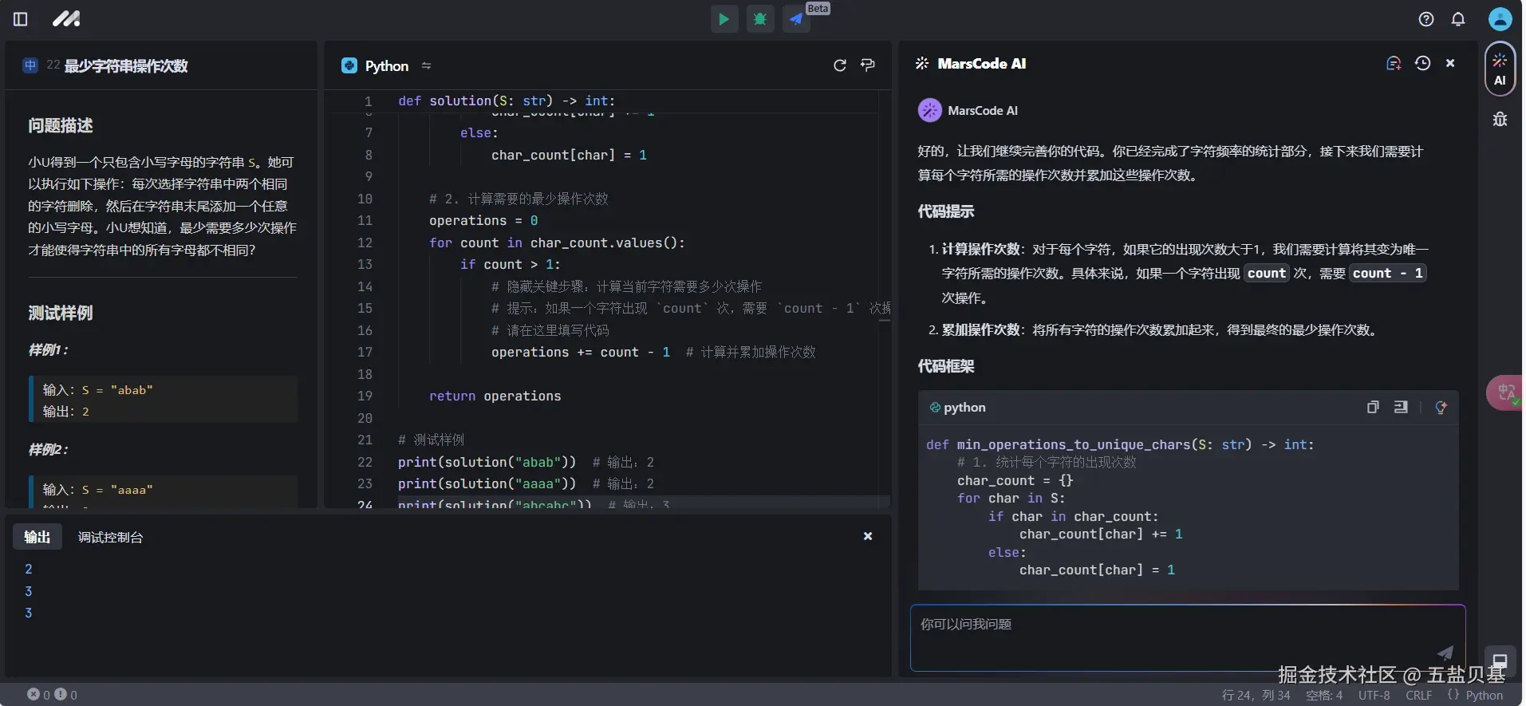Image resolution: width=1526 pixels, height=706 pixels.
Task: Open MarsCode AI chat history
Action: pos(1422,63)
